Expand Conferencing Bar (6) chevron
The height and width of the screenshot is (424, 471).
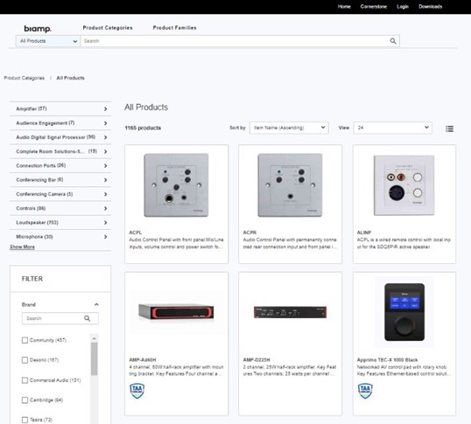click(105, 180)
